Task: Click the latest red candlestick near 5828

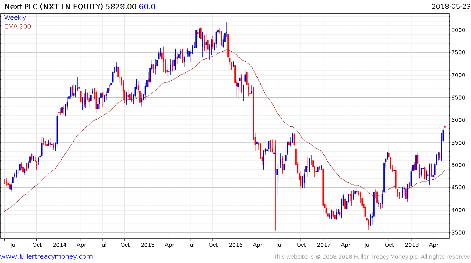Action: point(445,127)
